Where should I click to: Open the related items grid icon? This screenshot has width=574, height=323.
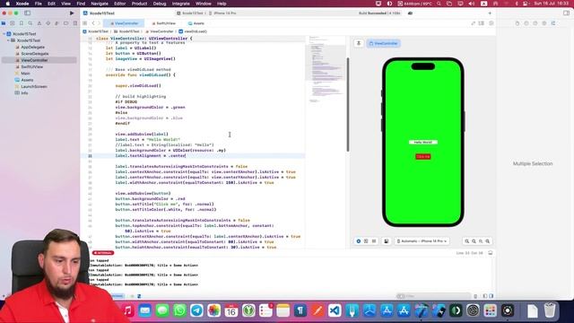tap(85, 23)
